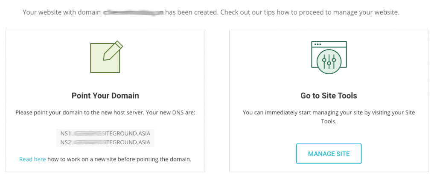This screenshot has height=181, width=437.
Task: Click the 'Check out our tips' sentence
Action: click(x=310, y=12)
